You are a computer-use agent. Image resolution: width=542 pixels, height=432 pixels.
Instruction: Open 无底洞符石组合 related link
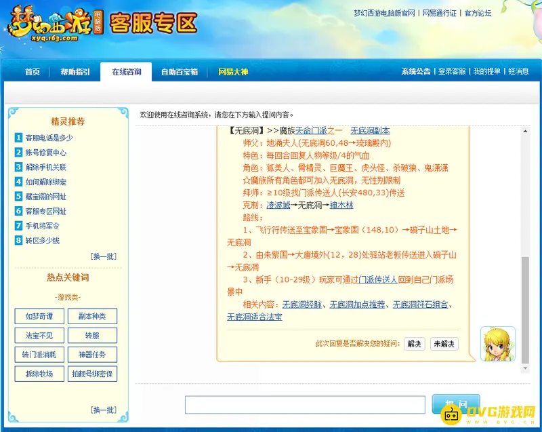[x=420, y=305]
